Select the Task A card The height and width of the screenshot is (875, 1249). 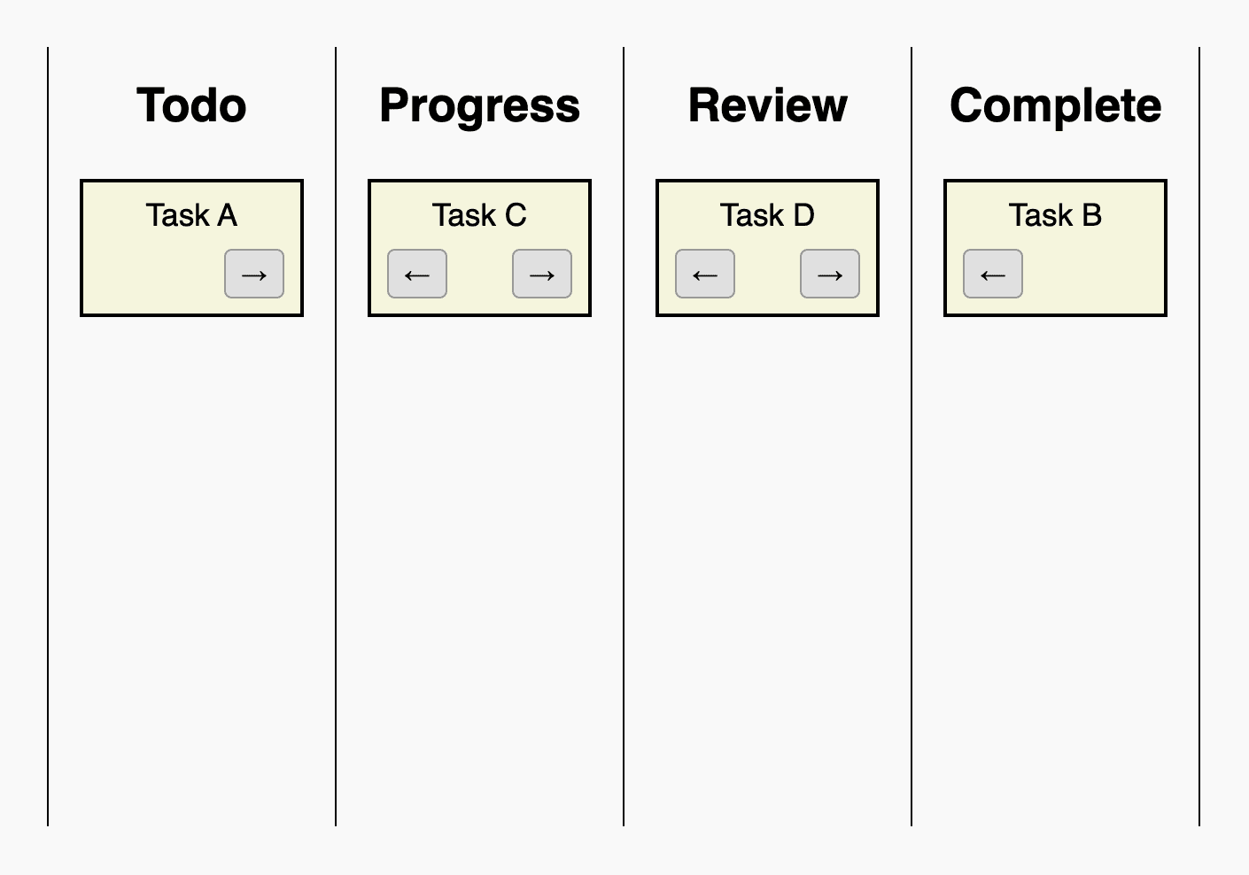[x=191, y=248]
